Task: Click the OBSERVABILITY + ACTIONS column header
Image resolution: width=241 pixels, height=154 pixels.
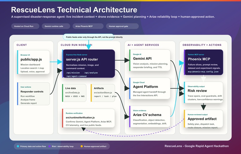Action: click(202, 45)
